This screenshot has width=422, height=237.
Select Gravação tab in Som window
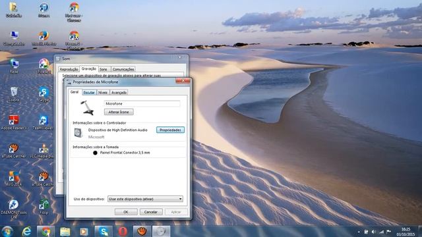coord(89,68)
